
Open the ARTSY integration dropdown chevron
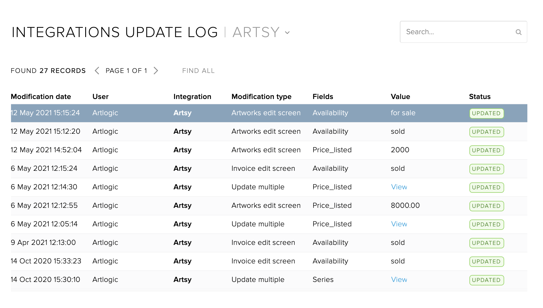pyautogui.click(x=287, y=32)
